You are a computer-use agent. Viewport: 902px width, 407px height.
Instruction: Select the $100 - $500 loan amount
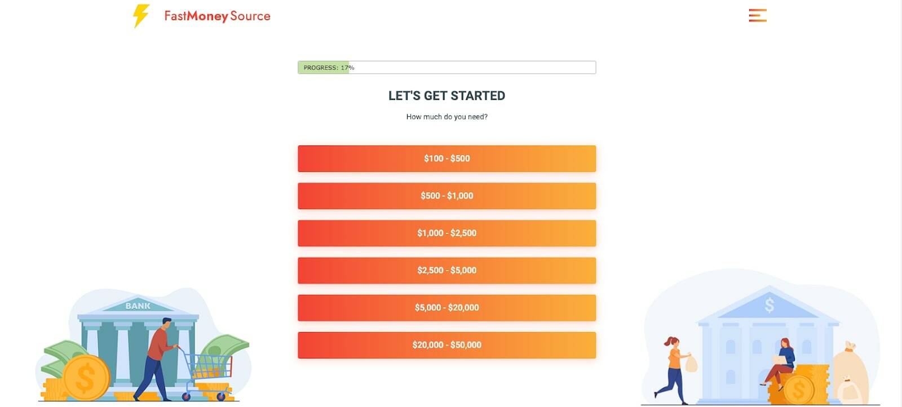446,158
